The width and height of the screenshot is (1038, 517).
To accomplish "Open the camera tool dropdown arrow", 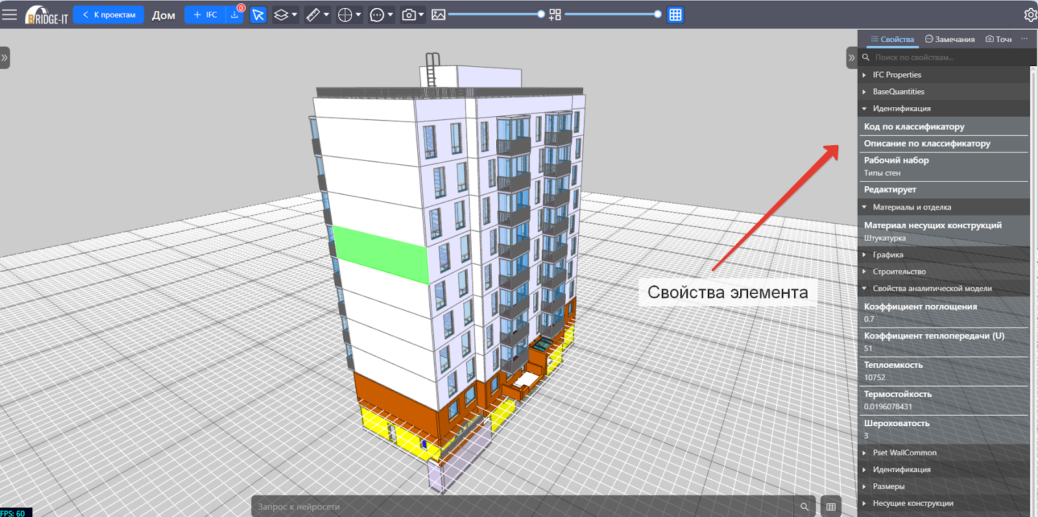I will 421,14.
